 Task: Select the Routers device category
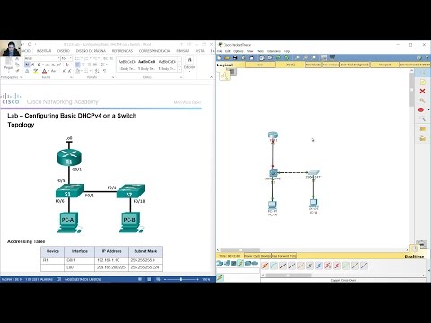tap(219, 263)
